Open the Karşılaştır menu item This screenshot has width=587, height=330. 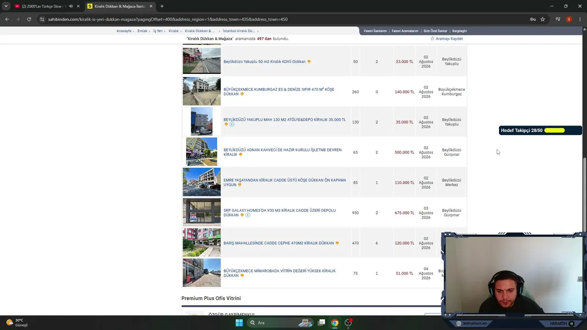460,31
